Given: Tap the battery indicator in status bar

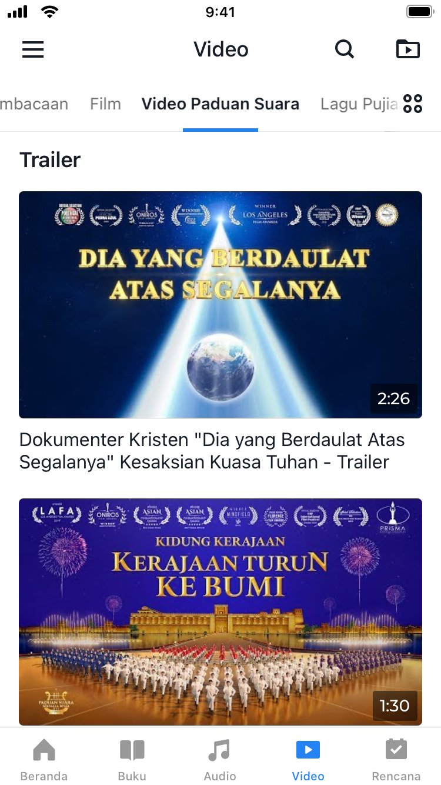Looking at the screenshot, I should coord(420,12).
